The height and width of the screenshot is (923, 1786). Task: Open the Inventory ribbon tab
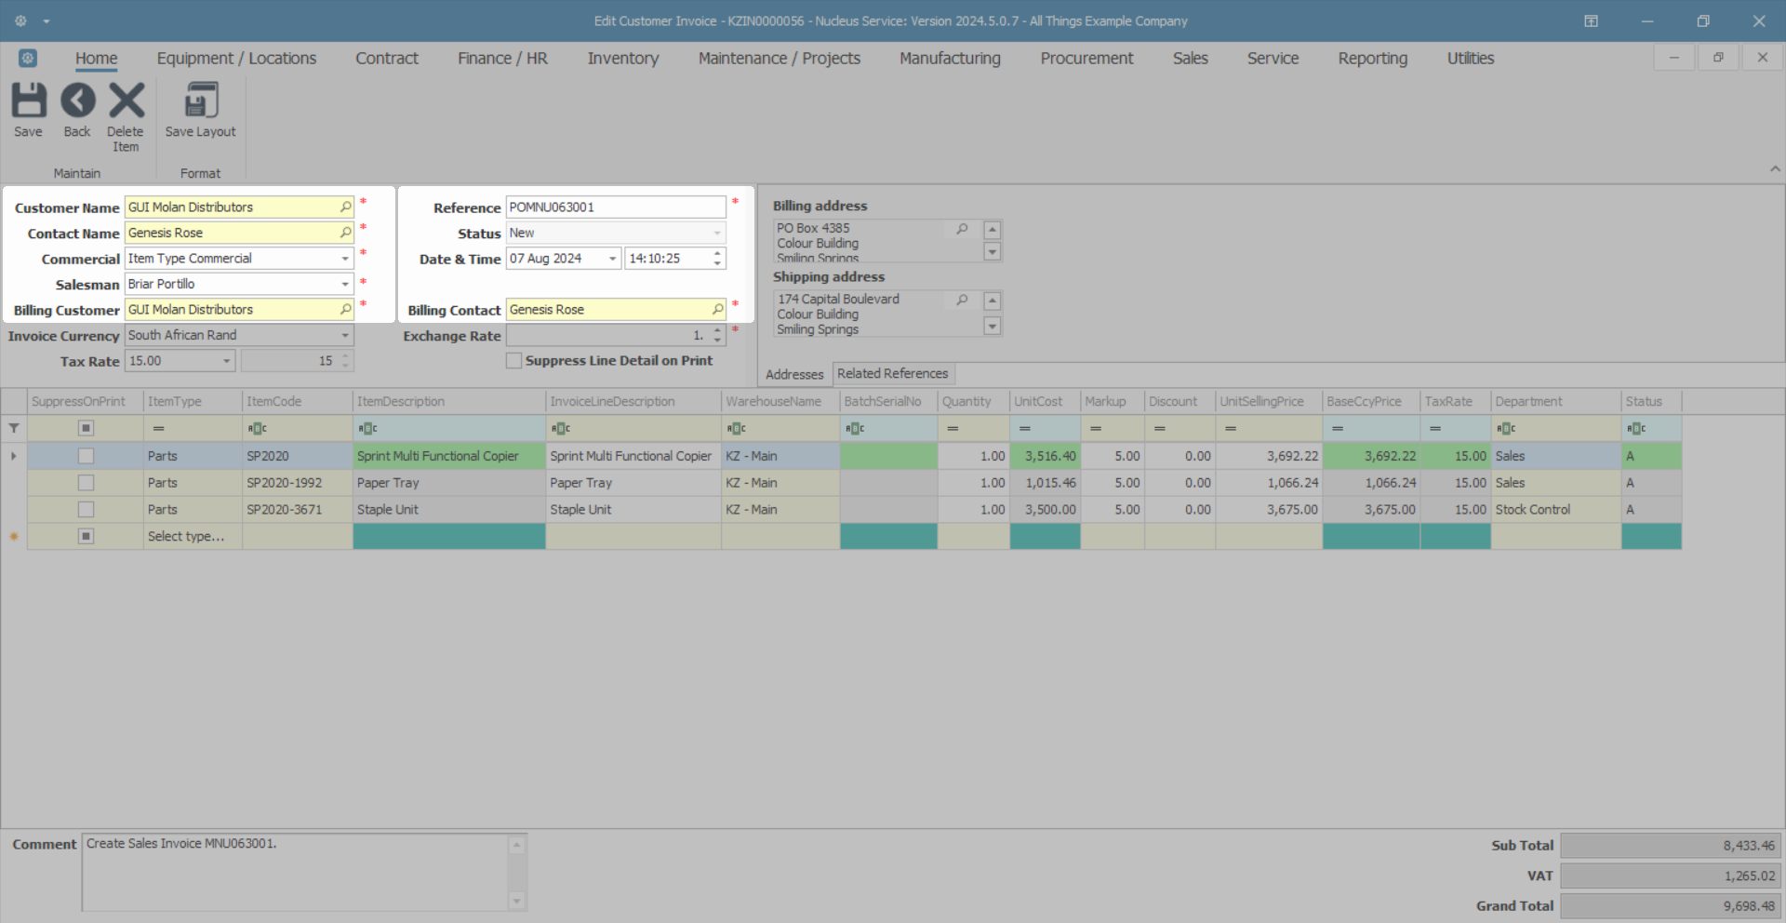tap(623, 58)
